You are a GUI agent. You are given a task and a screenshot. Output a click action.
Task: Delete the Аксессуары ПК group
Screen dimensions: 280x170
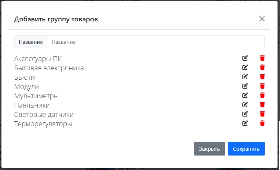click(x=262, y=58)
